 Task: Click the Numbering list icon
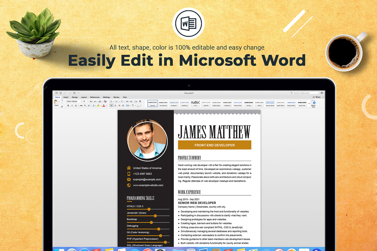point(117,101)
